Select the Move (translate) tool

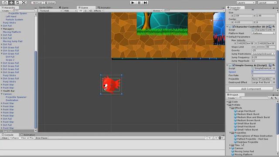click(11, 3)
